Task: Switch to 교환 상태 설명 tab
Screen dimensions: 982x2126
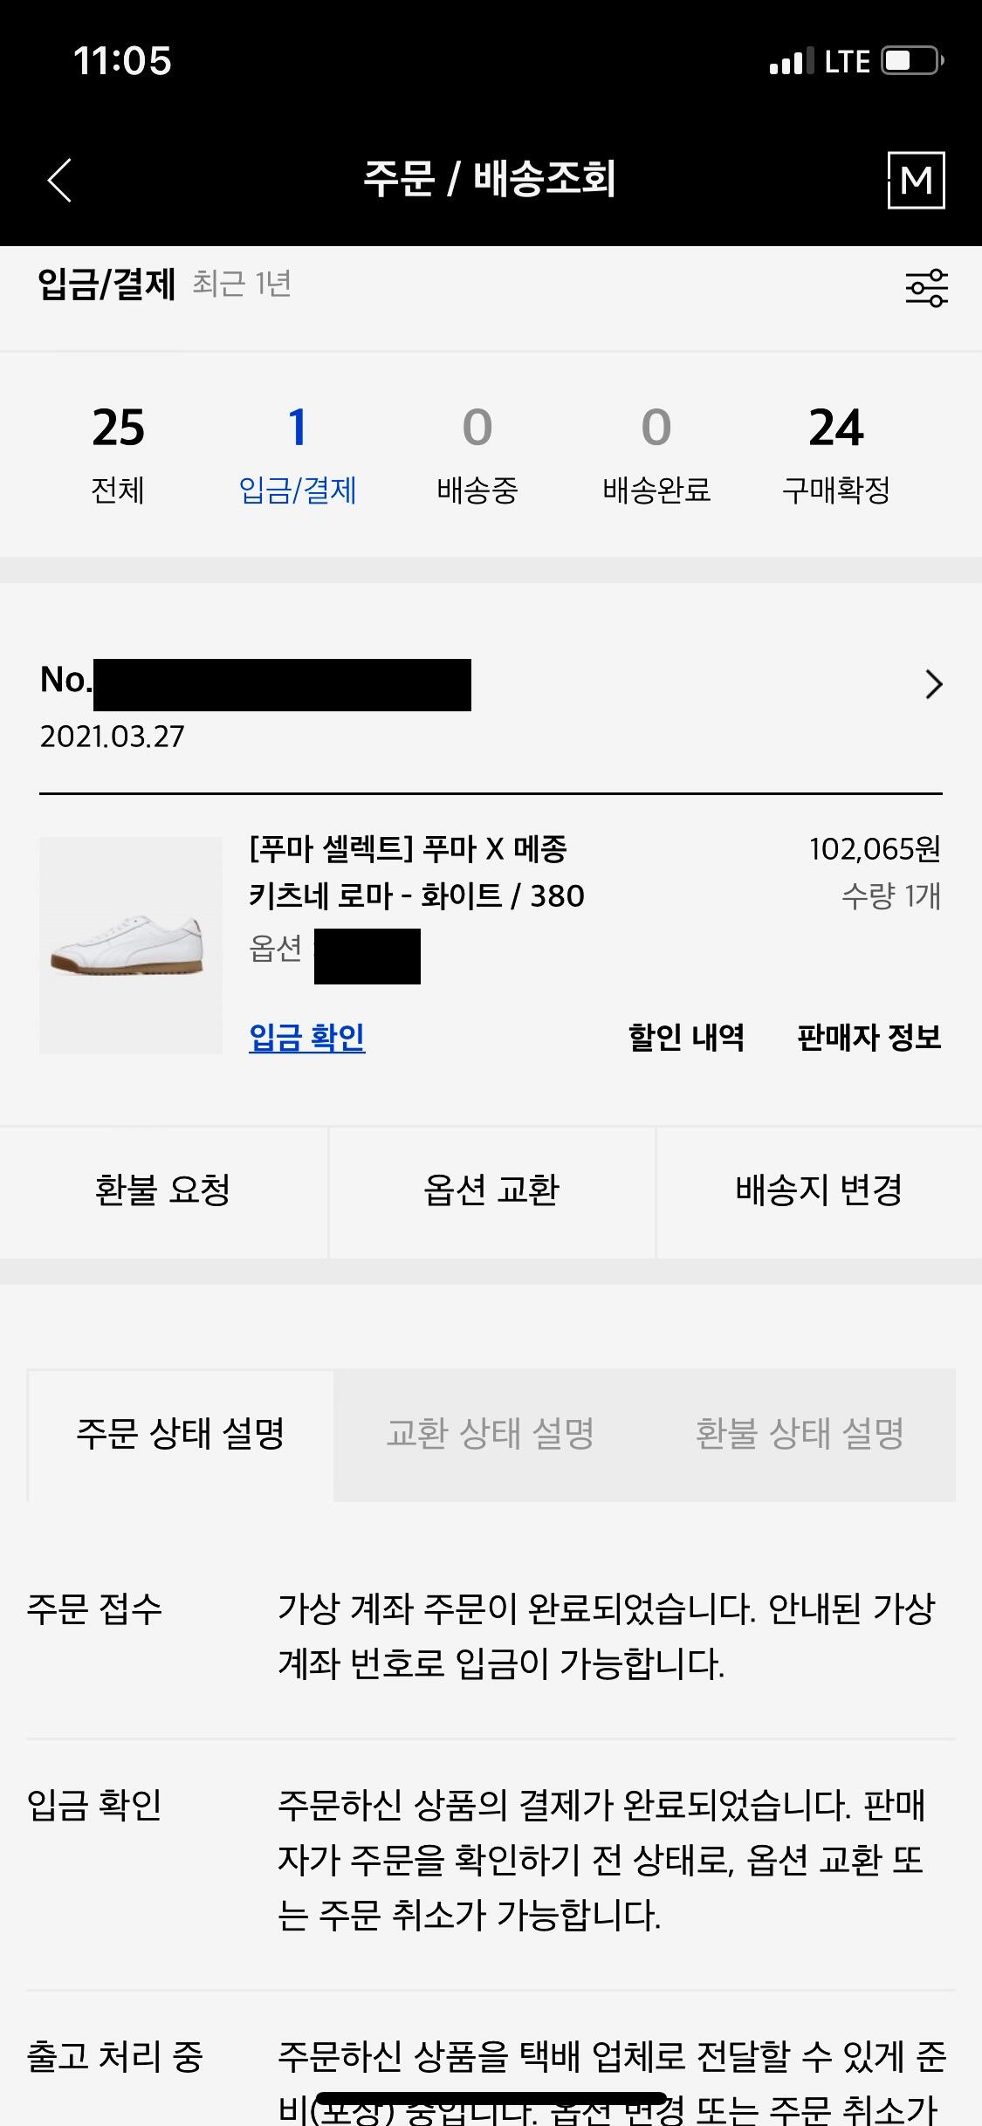Action: (x=490, y=1434)
